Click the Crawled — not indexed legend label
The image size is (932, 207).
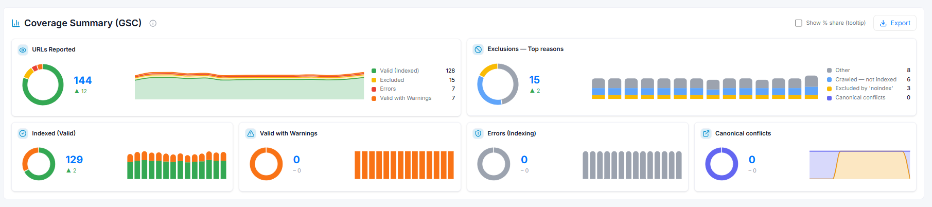click(x=866, y=80)
